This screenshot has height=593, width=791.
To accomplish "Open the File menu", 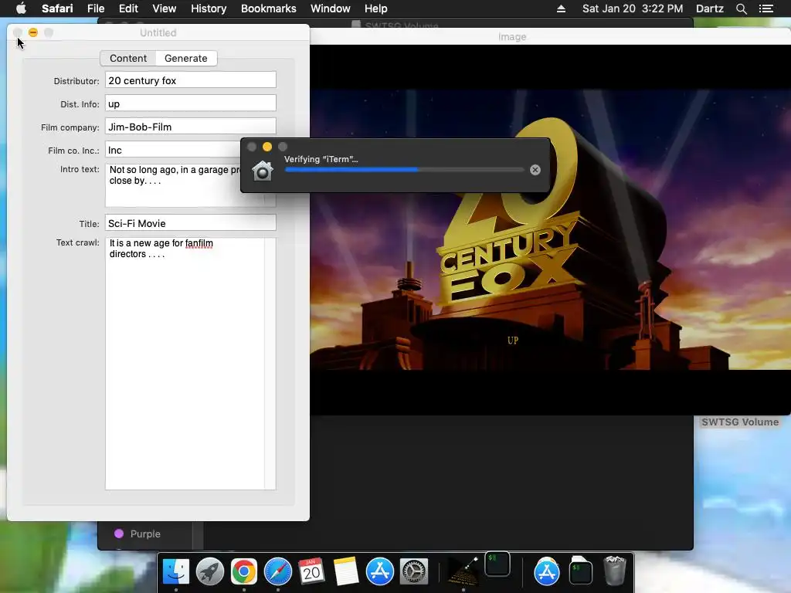I will point(96,8).
